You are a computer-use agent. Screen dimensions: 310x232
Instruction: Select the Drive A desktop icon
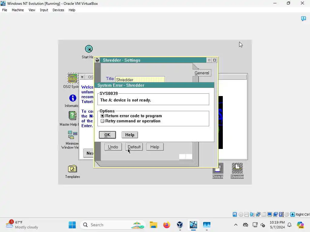(x=218, y=169)
